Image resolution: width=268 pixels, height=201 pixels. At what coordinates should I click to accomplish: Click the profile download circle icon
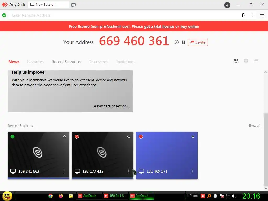pos(227,5)
